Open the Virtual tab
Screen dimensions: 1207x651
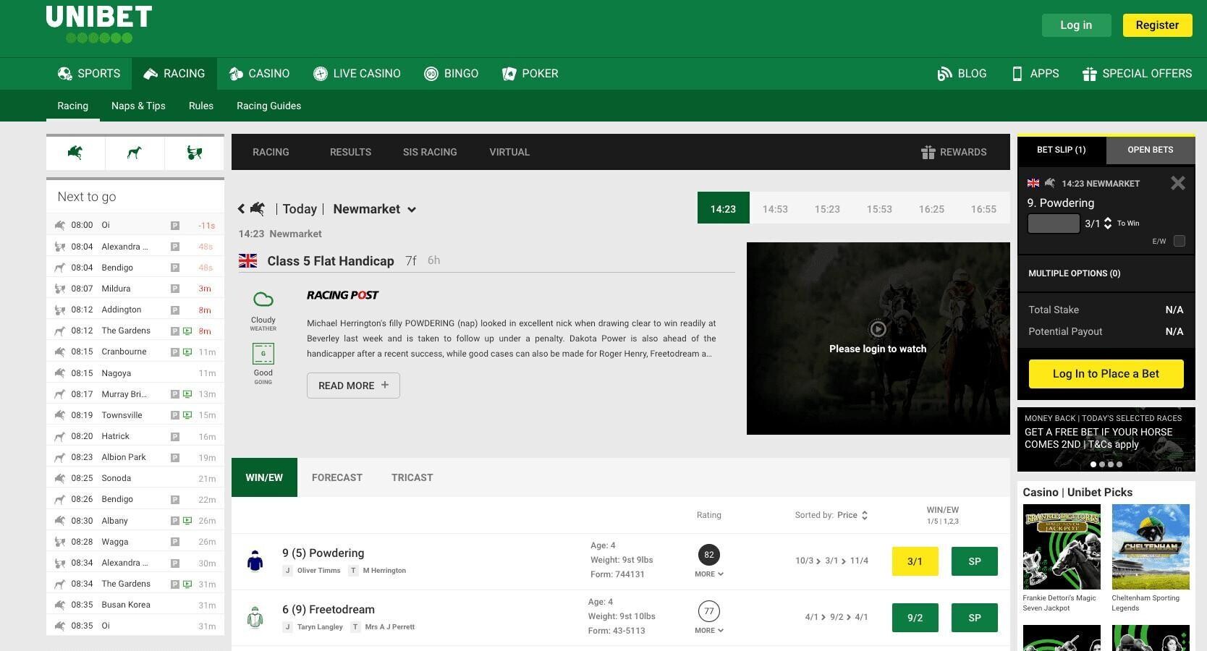pyautogui.click(x=509, y=152)
